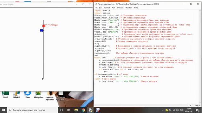Click the black arrow turtle at the line's bottom
This screenshot has width=202, height=113.
tap(43, 79)
